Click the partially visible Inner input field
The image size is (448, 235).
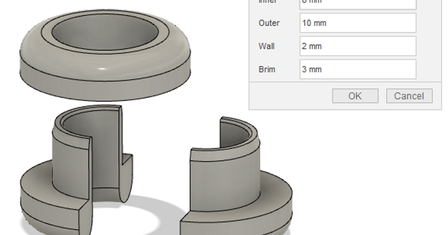coord(358,3)
